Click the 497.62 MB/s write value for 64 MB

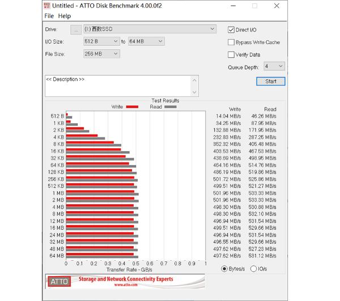pos(227,256)
